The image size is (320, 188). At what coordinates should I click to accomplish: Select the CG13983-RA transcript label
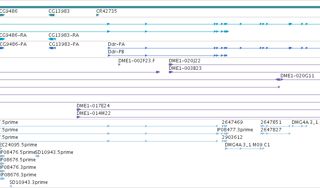(x=64, y=35)
